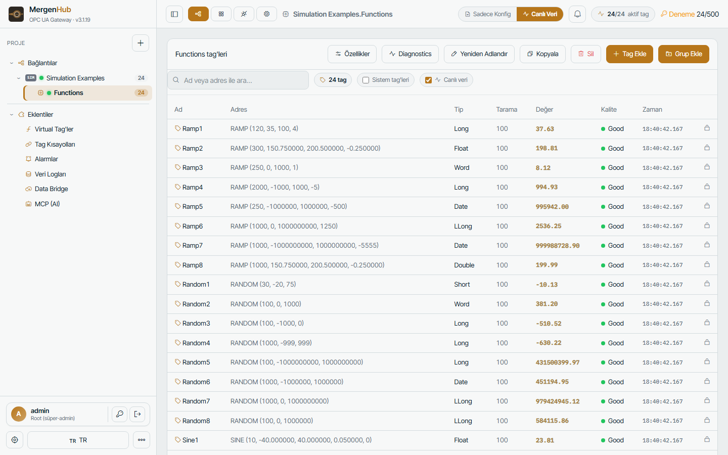Click the lock icon on Ramp3 row
This screenshot has width=728, height=455.
[x=707, y=167]
